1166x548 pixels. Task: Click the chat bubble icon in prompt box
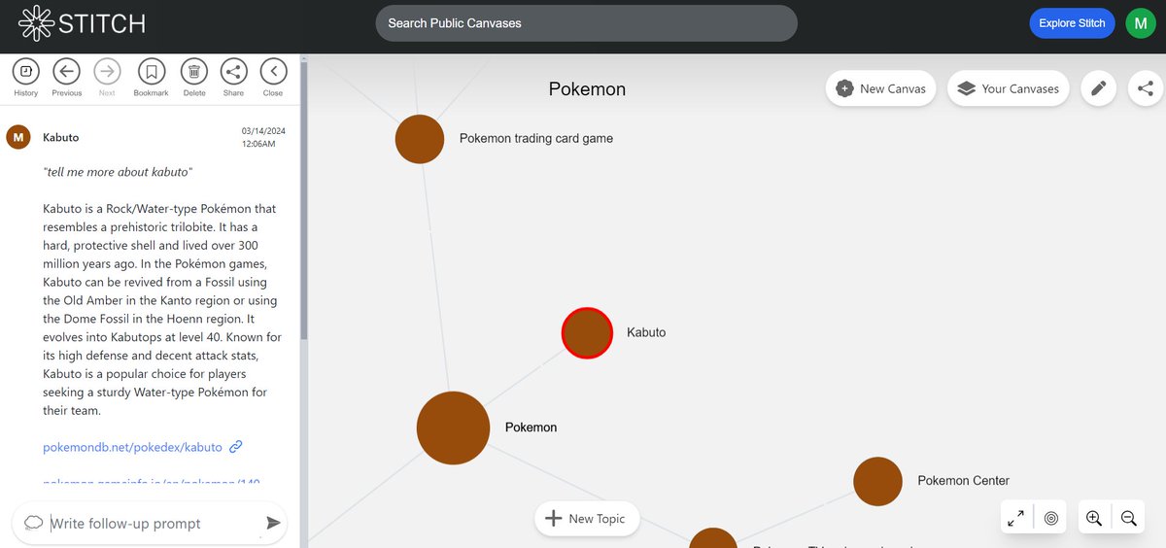[34, 523]
